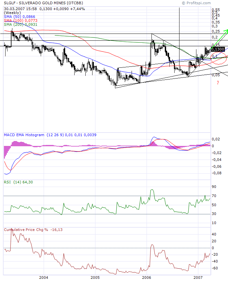
Task: Click the RSI (14) 64,30 label
Action: coord(18,182)
